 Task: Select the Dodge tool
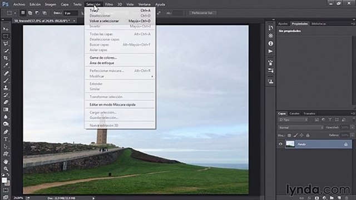click(x=6, y=124)
